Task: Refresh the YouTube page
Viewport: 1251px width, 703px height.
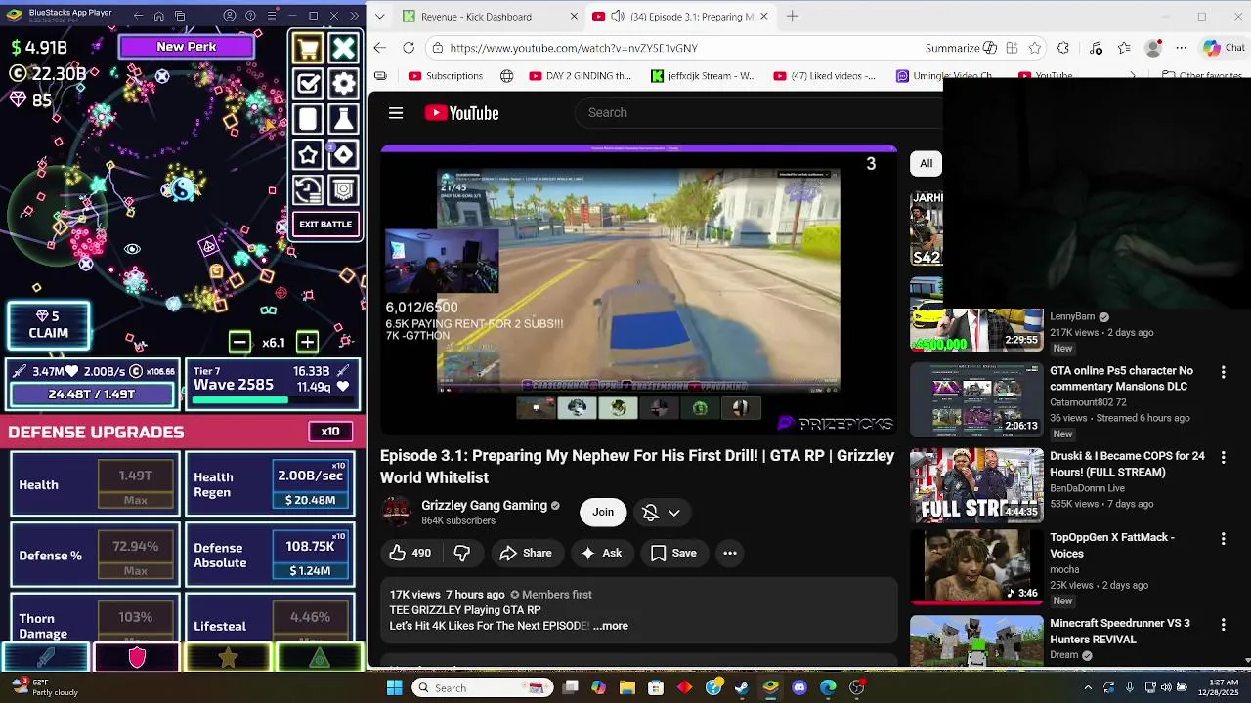Action: [409, 48]
